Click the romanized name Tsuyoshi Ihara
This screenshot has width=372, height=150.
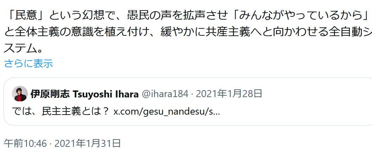pos(105,94)
